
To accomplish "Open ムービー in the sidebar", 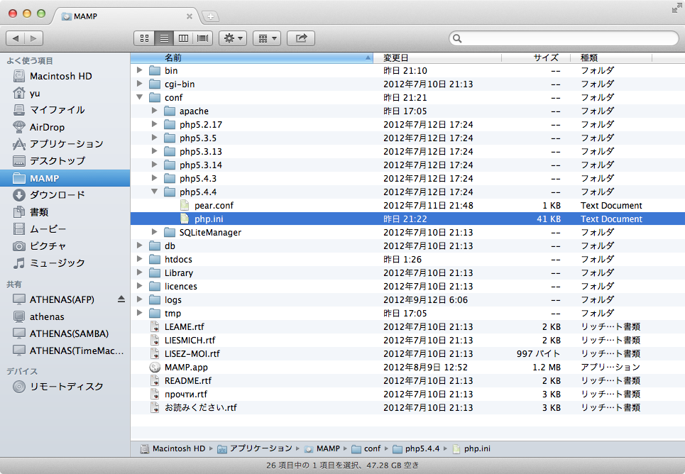I will 65,229.
